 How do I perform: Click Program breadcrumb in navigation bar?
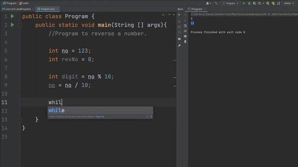(10, 3)
